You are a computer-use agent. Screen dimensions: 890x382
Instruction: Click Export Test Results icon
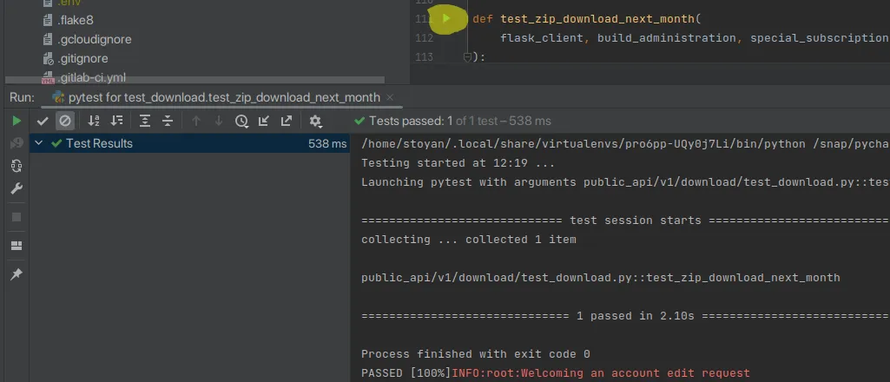[286, 121]
